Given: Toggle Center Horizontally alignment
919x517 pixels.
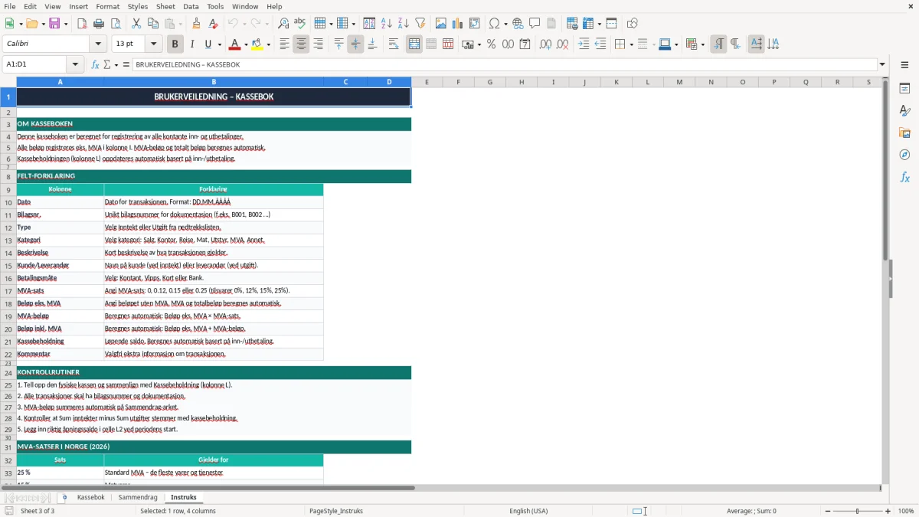Looking at the screenshot, I should 301,44.
